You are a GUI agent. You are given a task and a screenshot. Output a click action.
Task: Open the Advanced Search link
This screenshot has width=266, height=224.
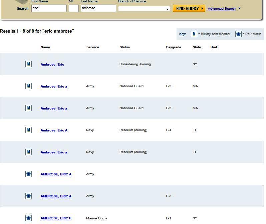(222, 9)
